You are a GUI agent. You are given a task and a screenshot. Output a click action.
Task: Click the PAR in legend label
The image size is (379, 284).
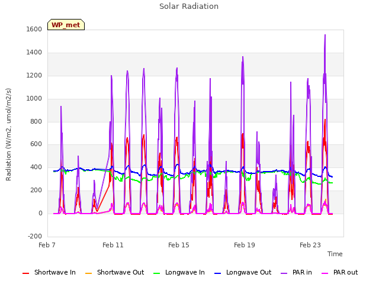click(302, 272)
